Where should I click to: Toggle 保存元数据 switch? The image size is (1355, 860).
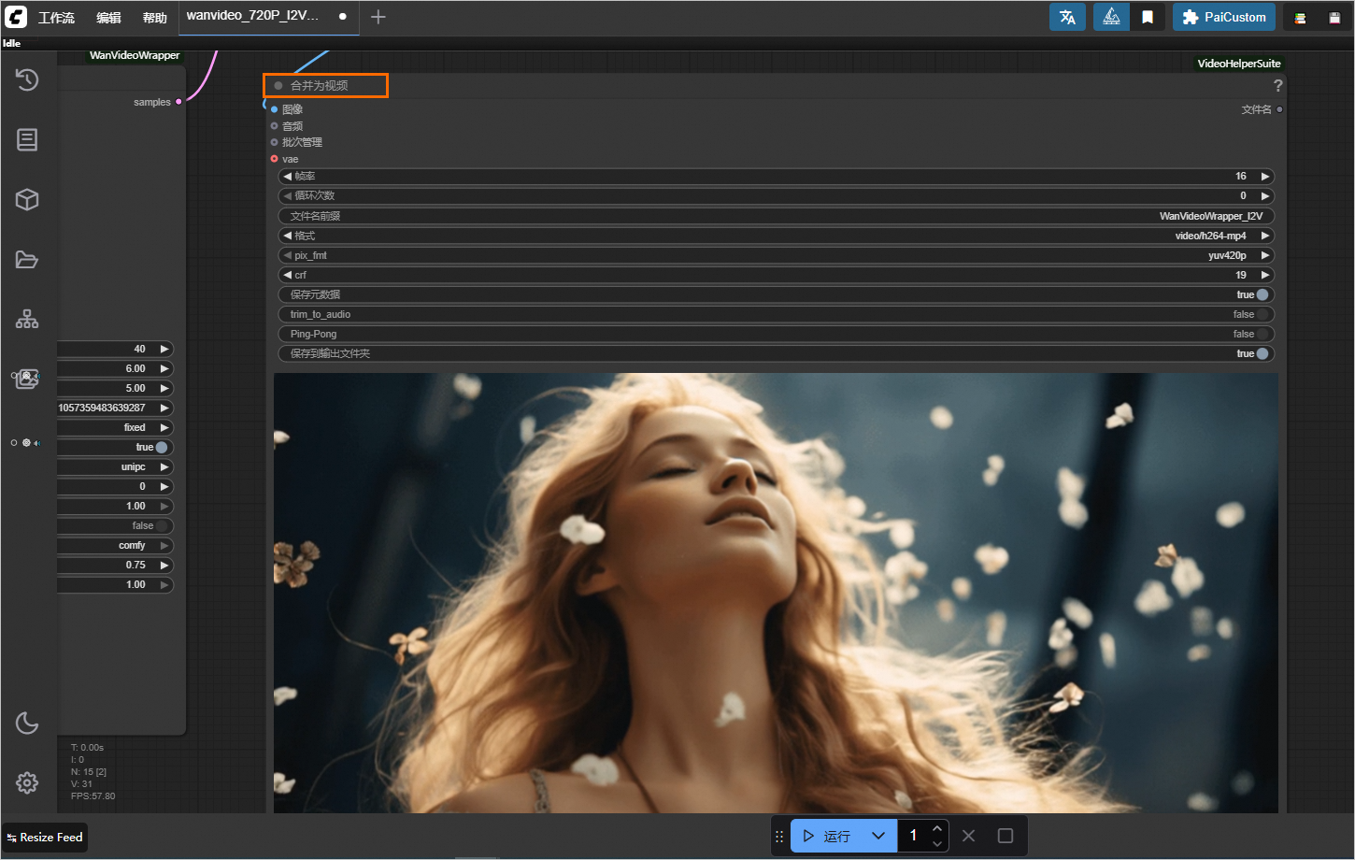pyautogui.click(x=1262, y=294)
